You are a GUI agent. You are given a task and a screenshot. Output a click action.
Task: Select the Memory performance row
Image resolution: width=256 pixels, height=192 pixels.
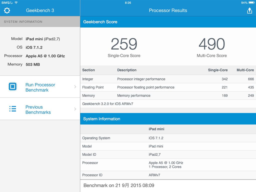pyautogui.click(x=168, y=95)
